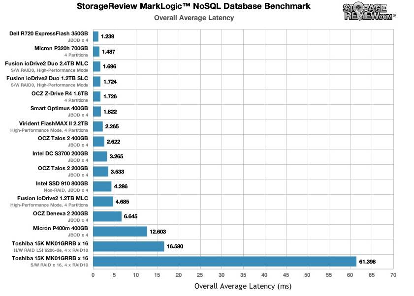Image resolution: width=414 pixels, height=296 pixels.
Task: Click the latency value 61.398
Action: [x=367, y=262]
